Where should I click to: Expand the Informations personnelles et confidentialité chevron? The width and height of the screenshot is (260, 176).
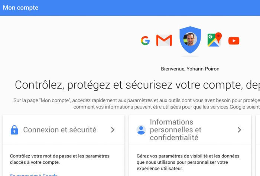[x=239, y=130]
